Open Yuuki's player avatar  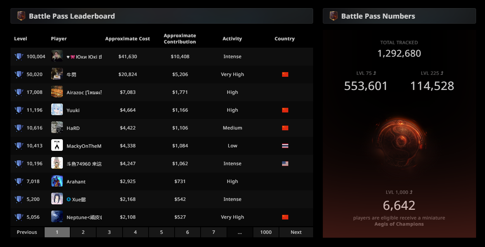point(57,110)
